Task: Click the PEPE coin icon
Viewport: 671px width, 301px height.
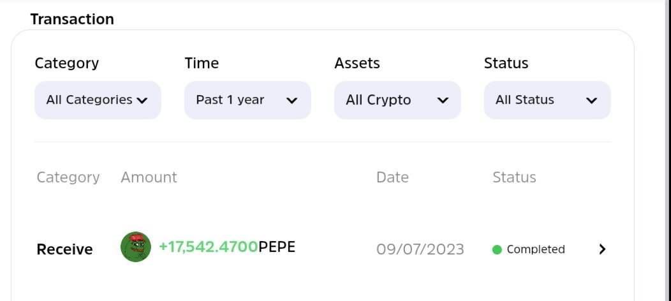Action: 136,247
